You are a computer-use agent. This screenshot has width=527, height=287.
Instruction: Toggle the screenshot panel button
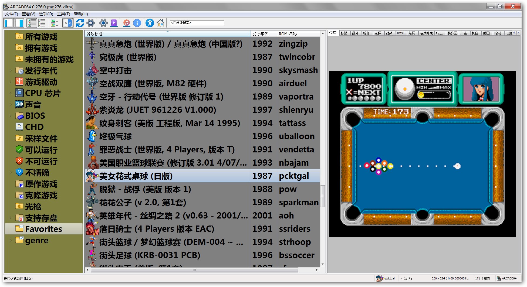coord(19,23)
